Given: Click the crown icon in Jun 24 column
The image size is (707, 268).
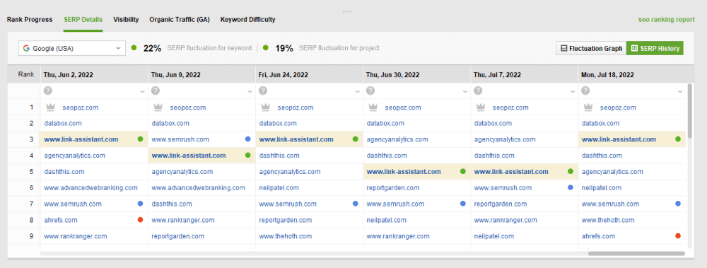Looking at the screenshot, I should pos(266,107).
